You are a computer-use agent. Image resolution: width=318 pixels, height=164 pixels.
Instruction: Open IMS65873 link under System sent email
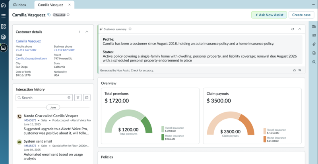click(30, 146)
